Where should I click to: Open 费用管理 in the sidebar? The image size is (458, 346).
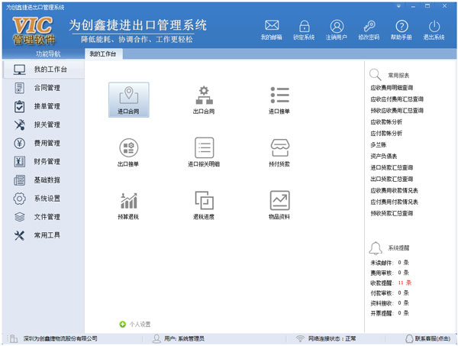click(x=44, y=143)
